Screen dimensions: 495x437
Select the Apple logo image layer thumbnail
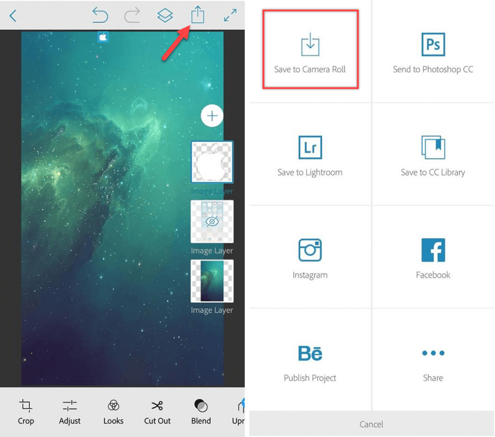click(x=212, y=162)
